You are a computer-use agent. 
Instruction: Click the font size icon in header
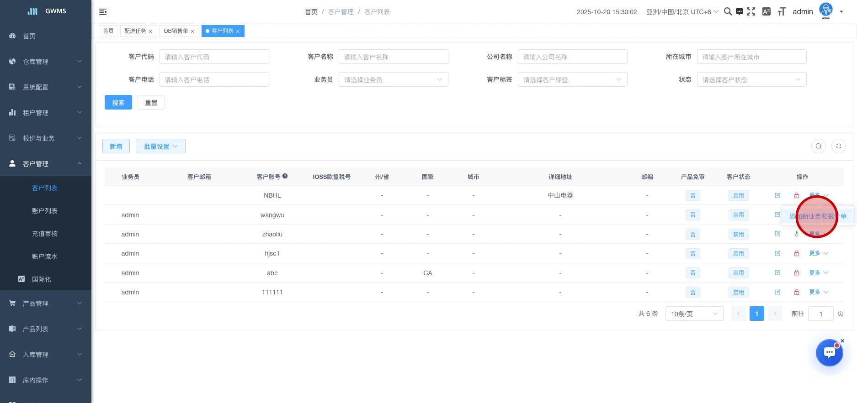[782, 12]
